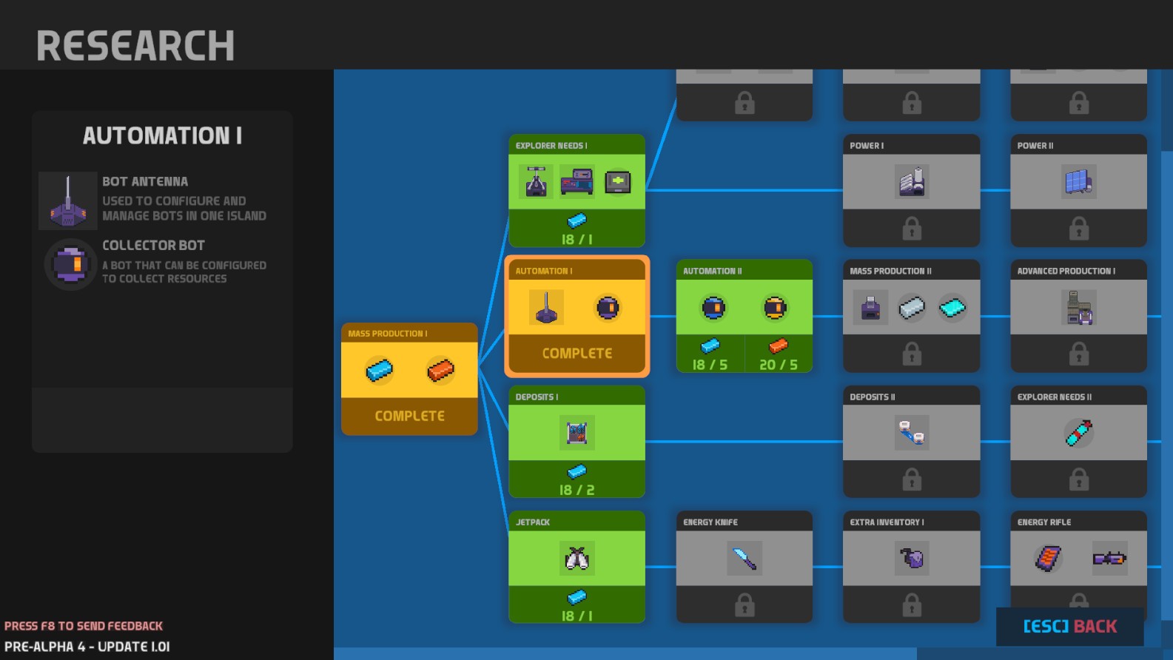Select the Jetpack research icon
Viewport: 1173px width, 660px height.
pos(577,559)
